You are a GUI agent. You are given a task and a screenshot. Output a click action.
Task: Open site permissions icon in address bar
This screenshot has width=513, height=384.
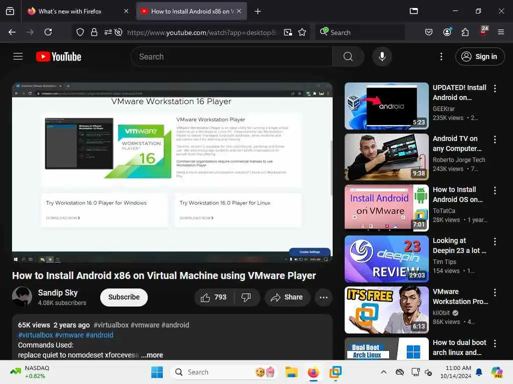pos(108,32)
